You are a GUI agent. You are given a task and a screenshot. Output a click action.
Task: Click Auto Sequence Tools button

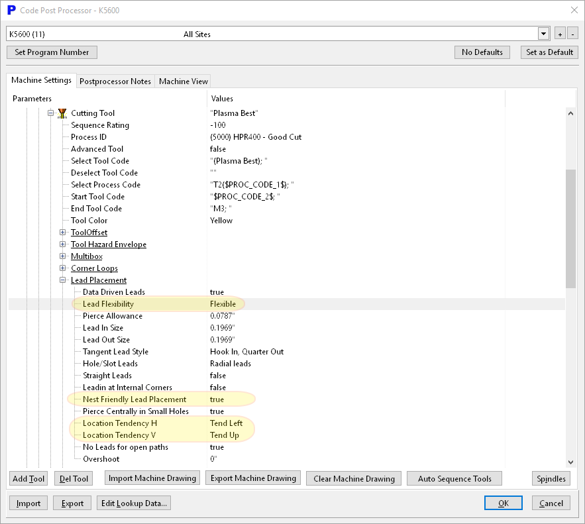(454, 478)
